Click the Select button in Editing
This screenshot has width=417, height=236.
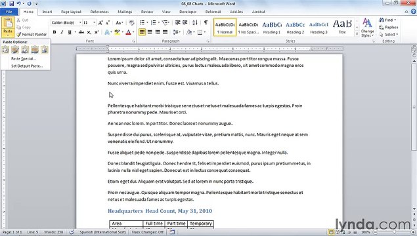pyautogui.click(x=389, y=35)
